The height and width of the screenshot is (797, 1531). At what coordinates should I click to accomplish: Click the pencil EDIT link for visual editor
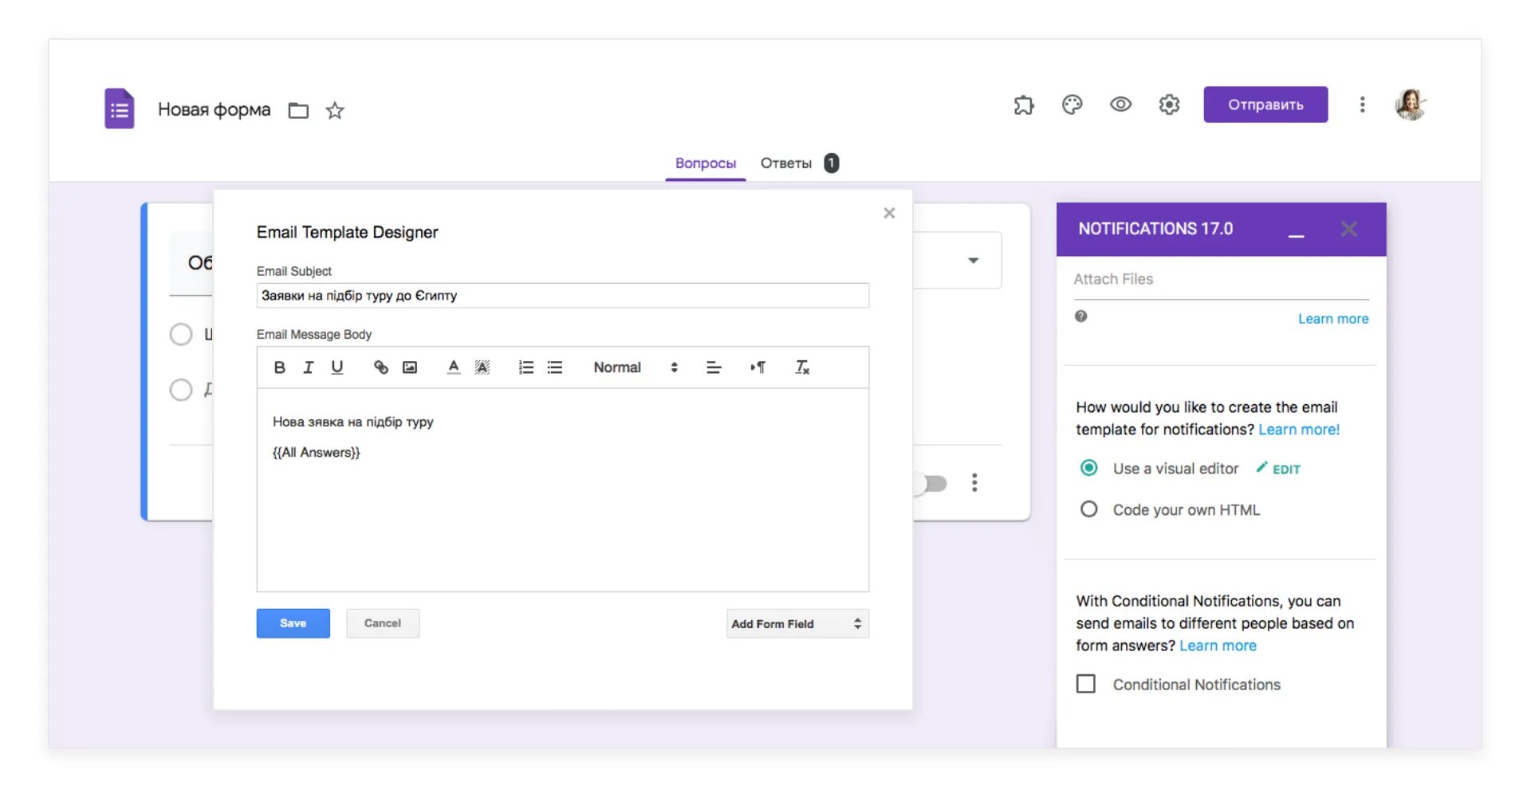click(1278, 469)
